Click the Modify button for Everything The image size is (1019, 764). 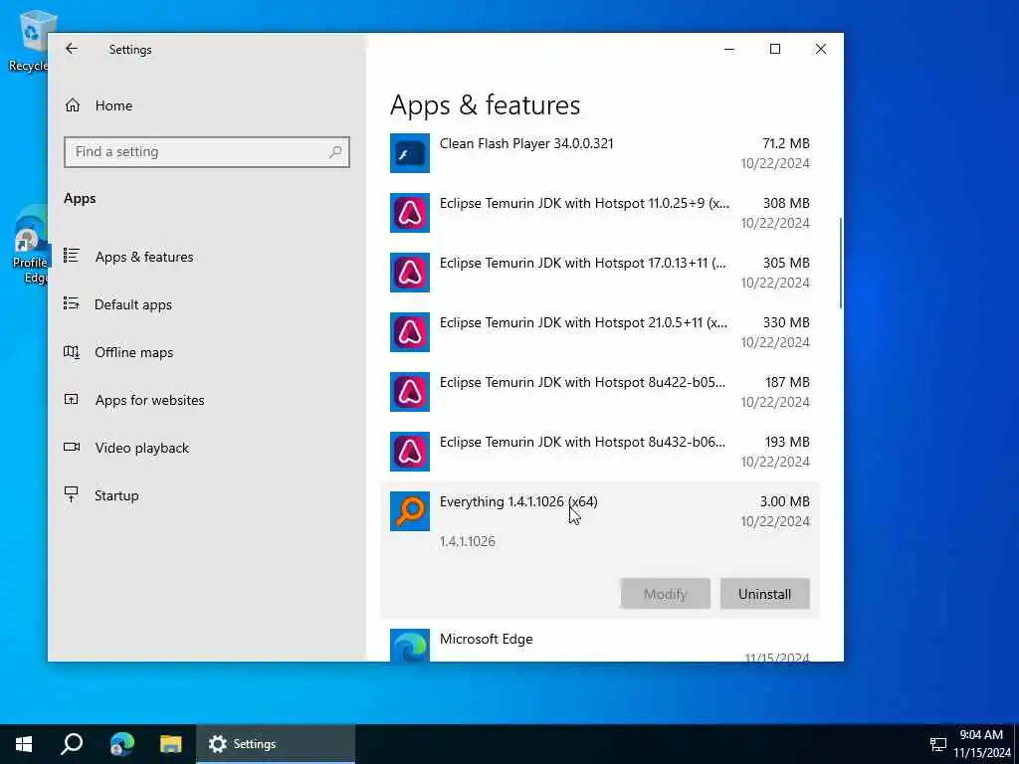(x=666, y=594)
